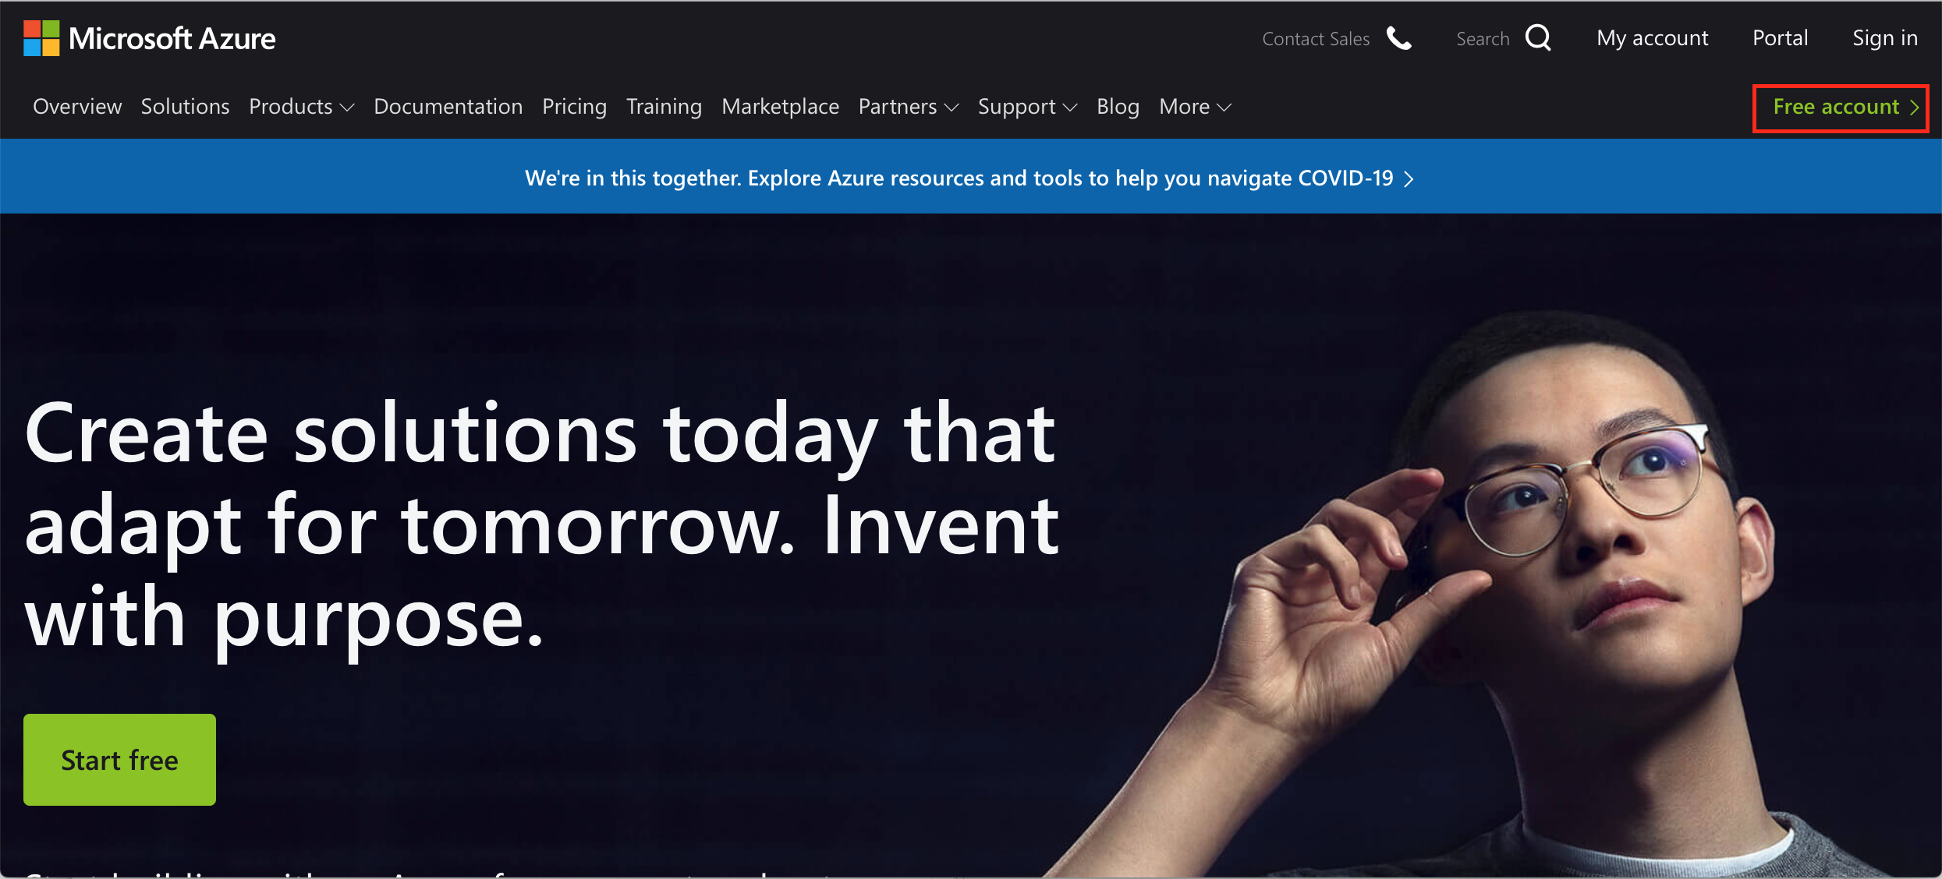
Task: Click the arrow after the COVID-19 banner text
Action: (x=1409, y=179)
